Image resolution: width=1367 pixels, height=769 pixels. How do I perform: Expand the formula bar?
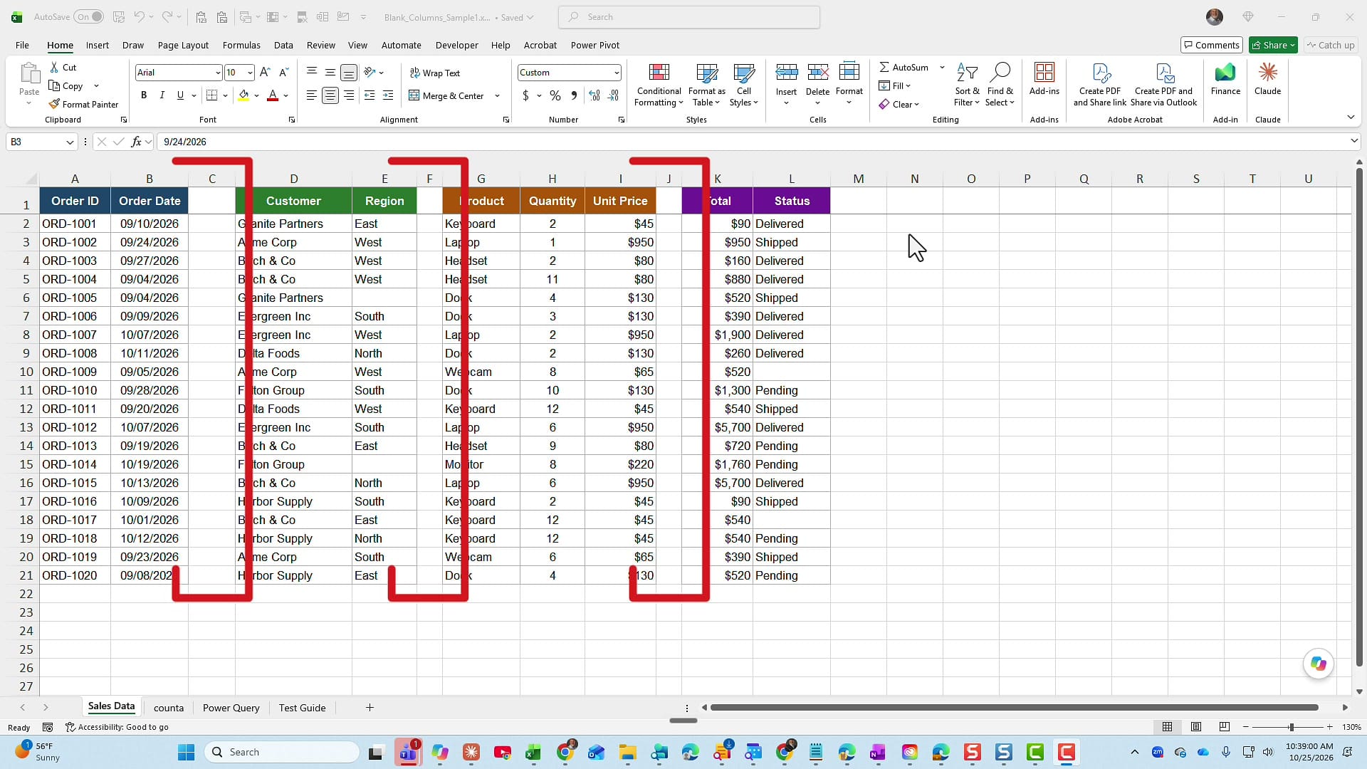point(1353,142)
